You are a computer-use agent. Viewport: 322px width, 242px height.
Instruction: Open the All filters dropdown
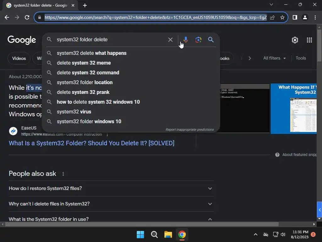[275, 58]
